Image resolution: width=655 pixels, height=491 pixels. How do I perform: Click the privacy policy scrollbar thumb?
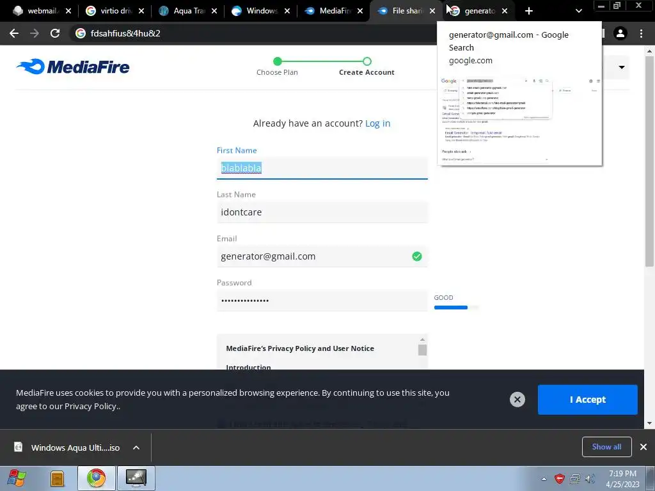[x=422, y=350]
